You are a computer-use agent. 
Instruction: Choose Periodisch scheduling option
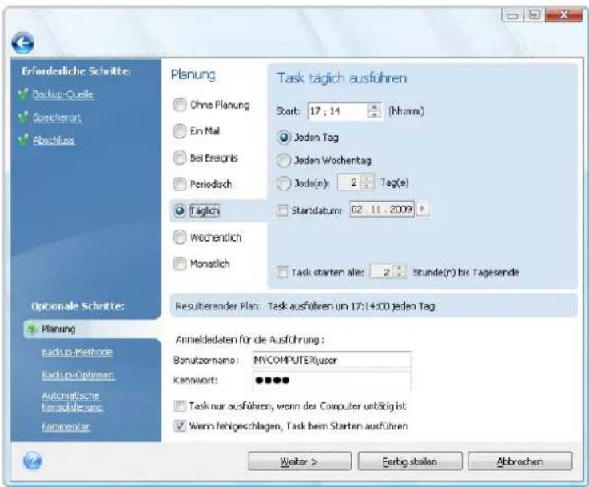coord(180,184)
